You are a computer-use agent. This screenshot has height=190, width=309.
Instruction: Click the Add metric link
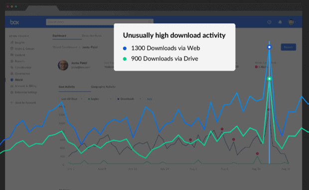[150, 99]
